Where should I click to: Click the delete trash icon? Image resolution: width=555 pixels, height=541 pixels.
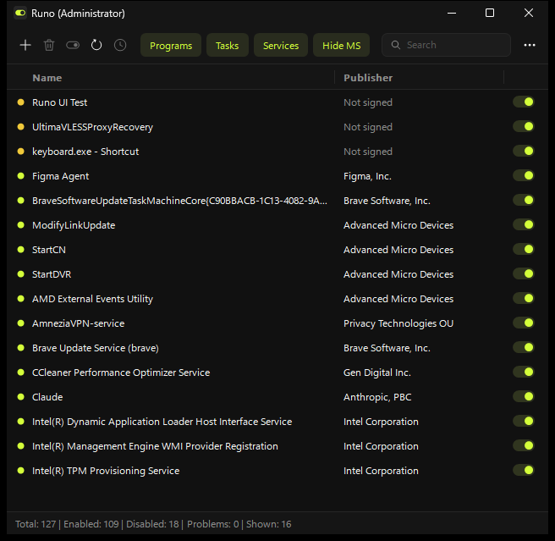pos(49,46)
